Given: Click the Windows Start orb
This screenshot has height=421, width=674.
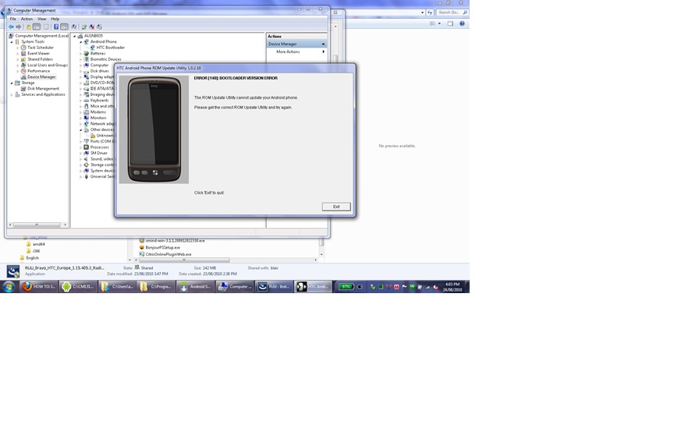Looking at the screenshot, I should (x=9, y=287).
